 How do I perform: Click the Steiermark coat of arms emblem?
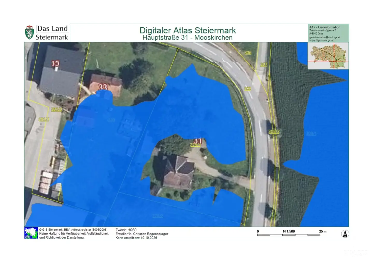(29, 32)
